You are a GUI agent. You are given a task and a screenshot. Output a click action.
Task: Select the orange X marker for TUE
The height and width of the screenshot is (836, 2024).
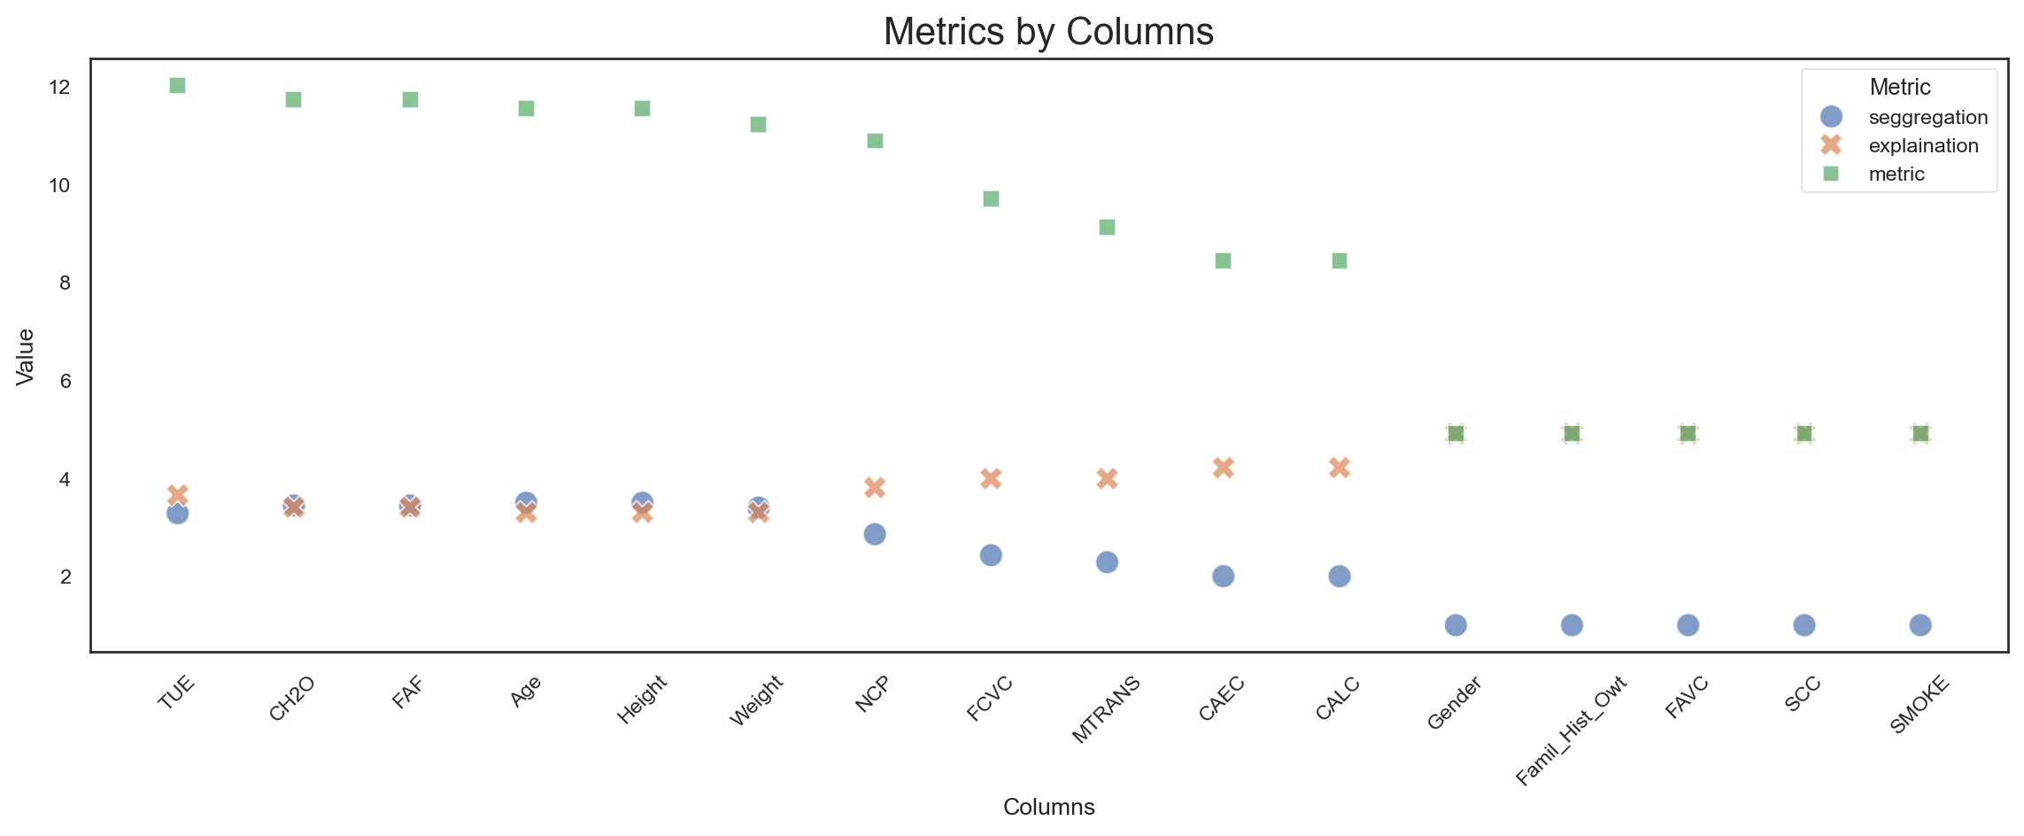[x=177, y=494]
